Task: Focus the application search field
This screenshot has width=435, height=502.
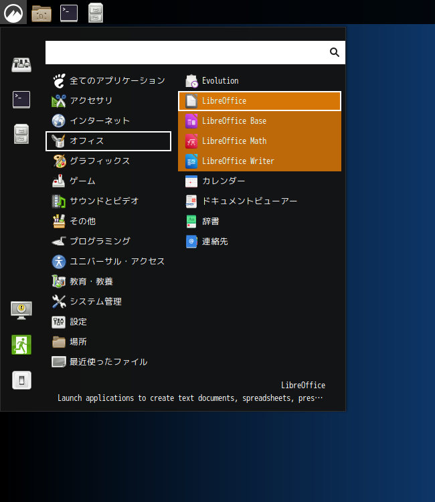Action: click(x=195, y=52)
